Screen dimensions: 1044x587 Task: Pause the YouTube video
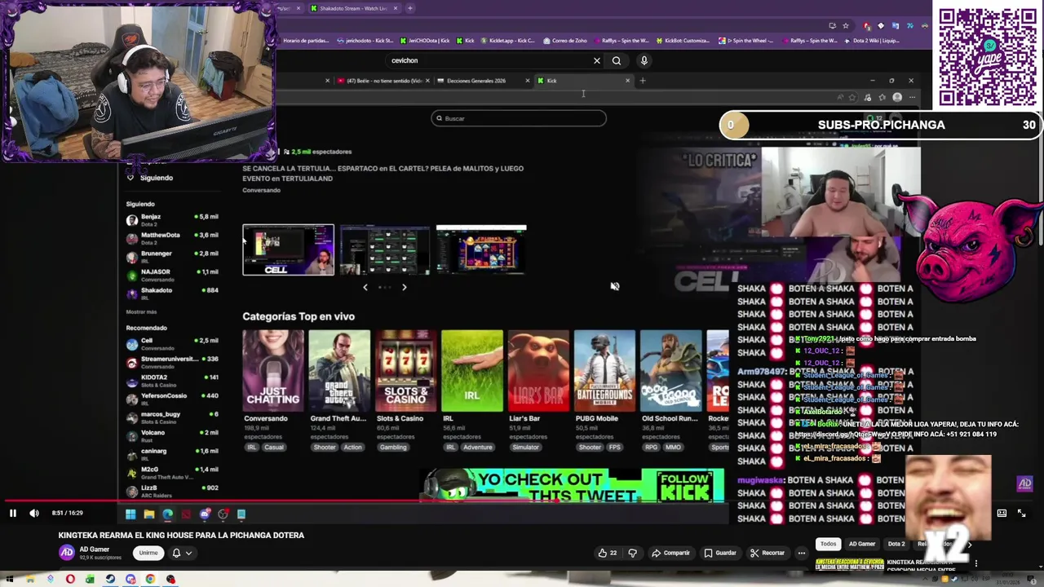tap(13, 513)
